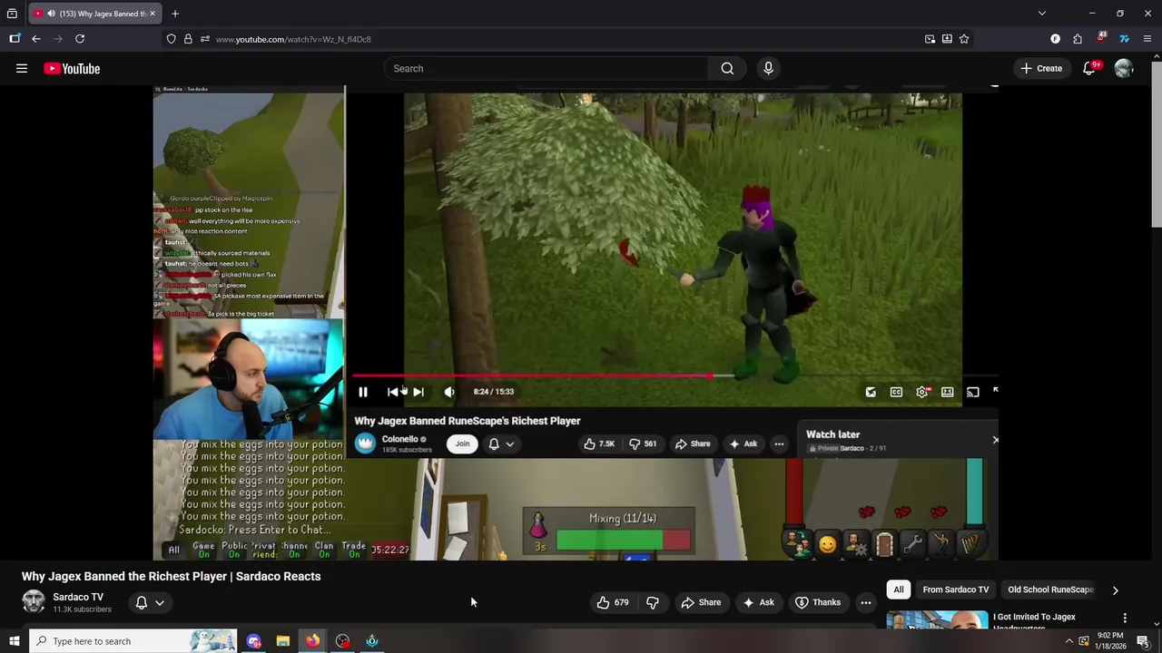Open the browser application hamburger menu
Viewport: 1162px width, 653px height.
coord(1147,39)
